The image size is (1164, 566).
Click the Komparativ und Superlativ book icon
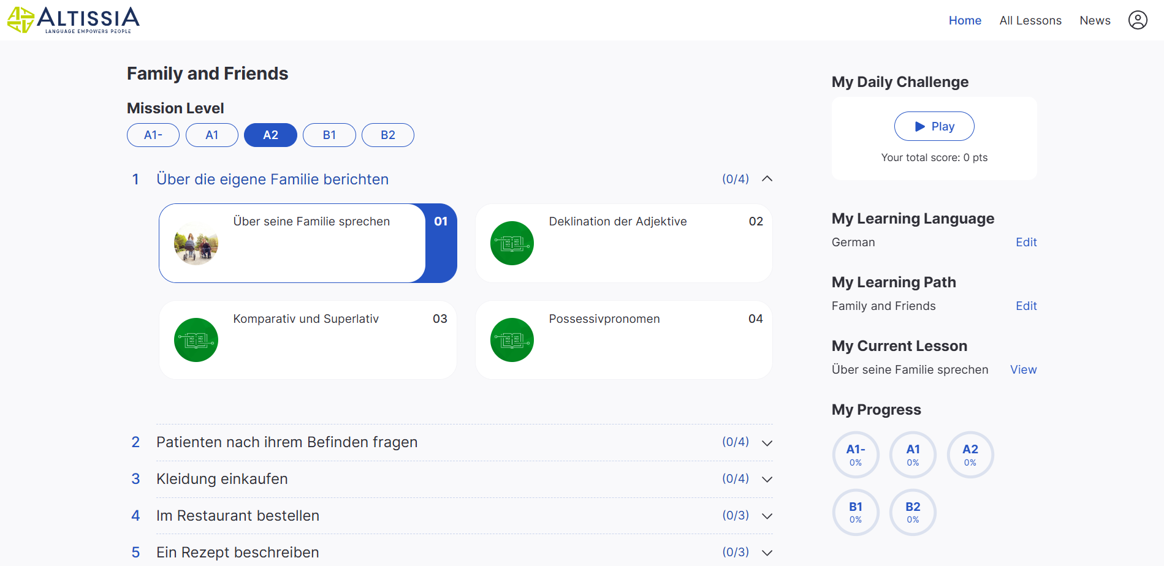196,340
